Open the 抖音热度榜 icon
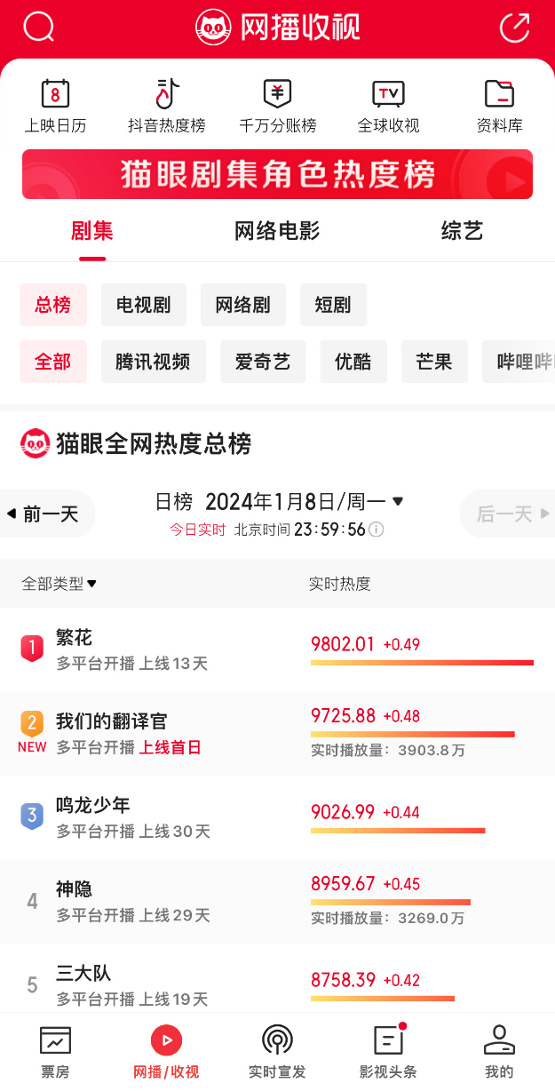Viewport: 555px width, 1091px height. 166,93
